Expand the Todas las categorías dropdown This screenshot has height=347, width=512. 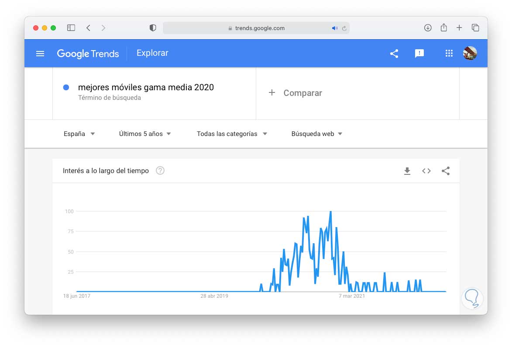[232, 134]
